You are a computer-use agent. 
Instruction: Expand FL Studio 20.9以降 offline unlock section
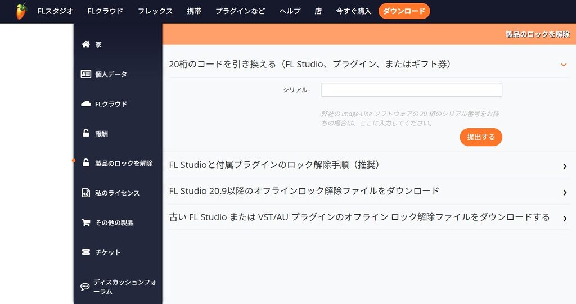(x=369, y=191)
